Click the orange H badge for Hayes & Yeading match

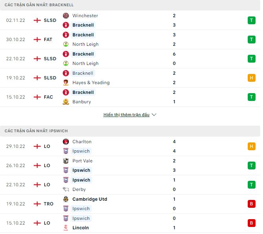[x=251, y=78]
